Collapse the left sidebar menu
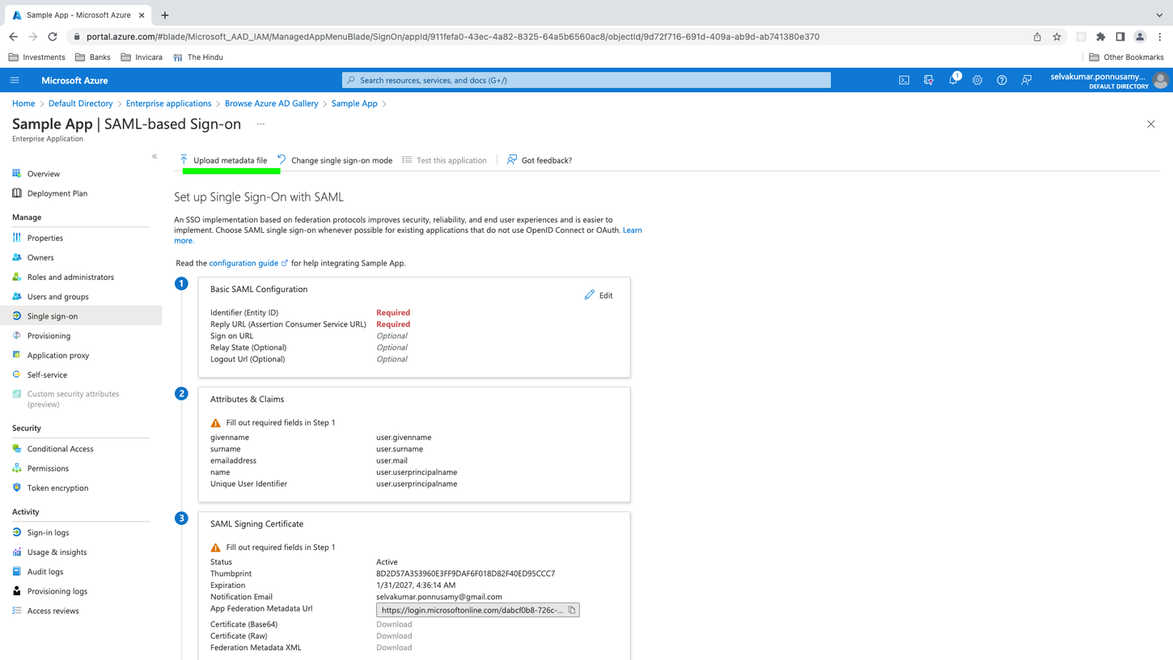 click(x=155, y=156)
